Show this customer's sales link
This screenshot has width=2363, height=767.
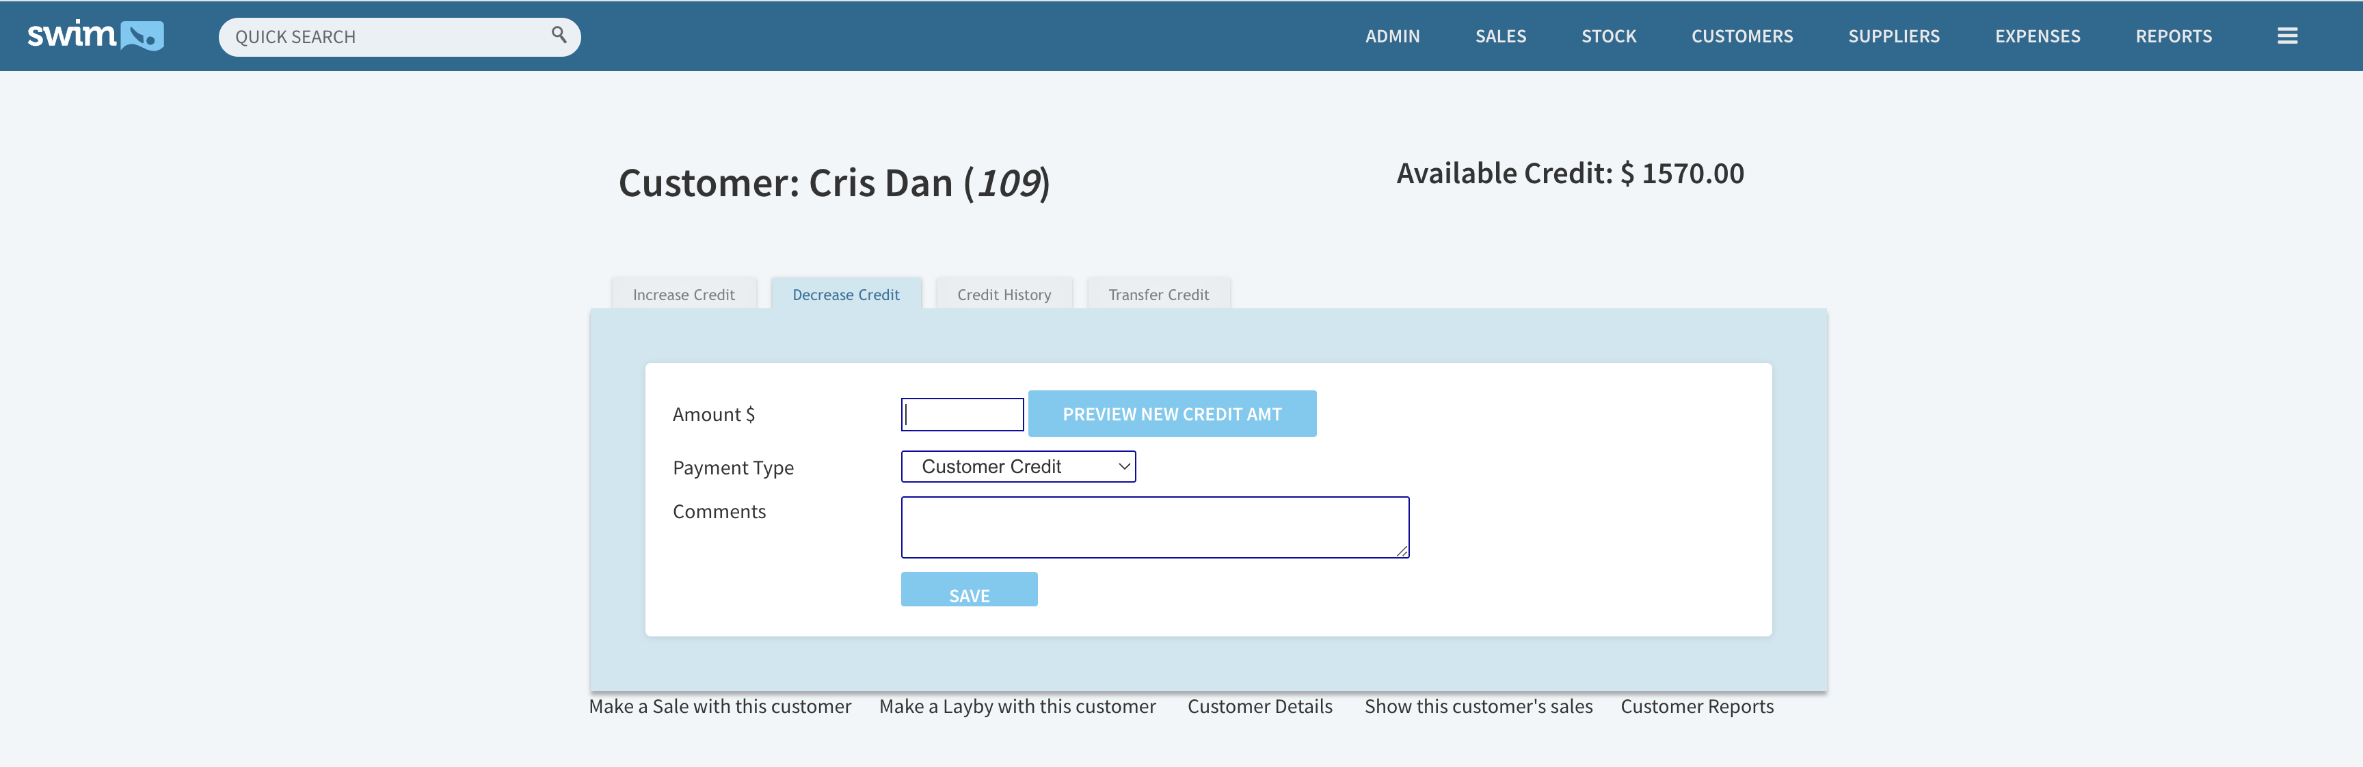(1478, 706)
